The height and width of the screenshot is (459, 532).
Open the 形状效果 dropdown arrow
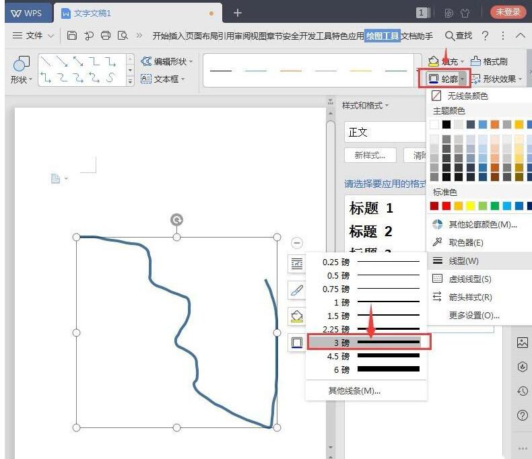(520, 79)
